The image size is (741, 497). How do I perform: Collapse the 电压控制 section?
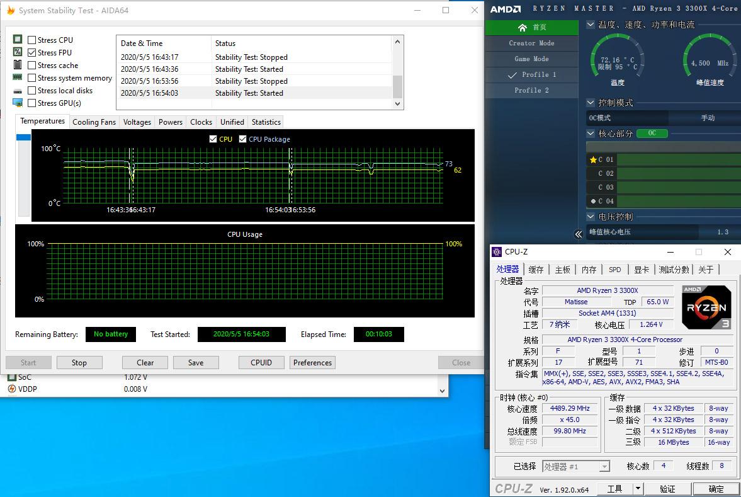tap(591, 217)
